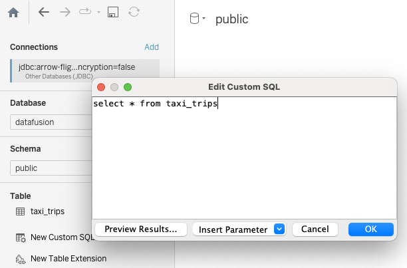Click the save icon in the toolbar
The height and width of the screenshot is (268, 407).
113,12
